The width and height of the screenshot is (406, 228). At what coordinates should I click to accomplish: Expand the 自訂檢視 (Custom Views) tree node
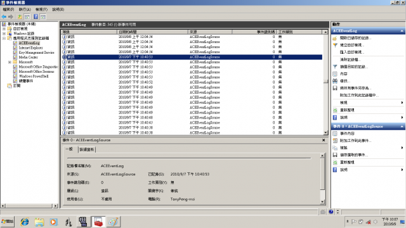(4, 28)
